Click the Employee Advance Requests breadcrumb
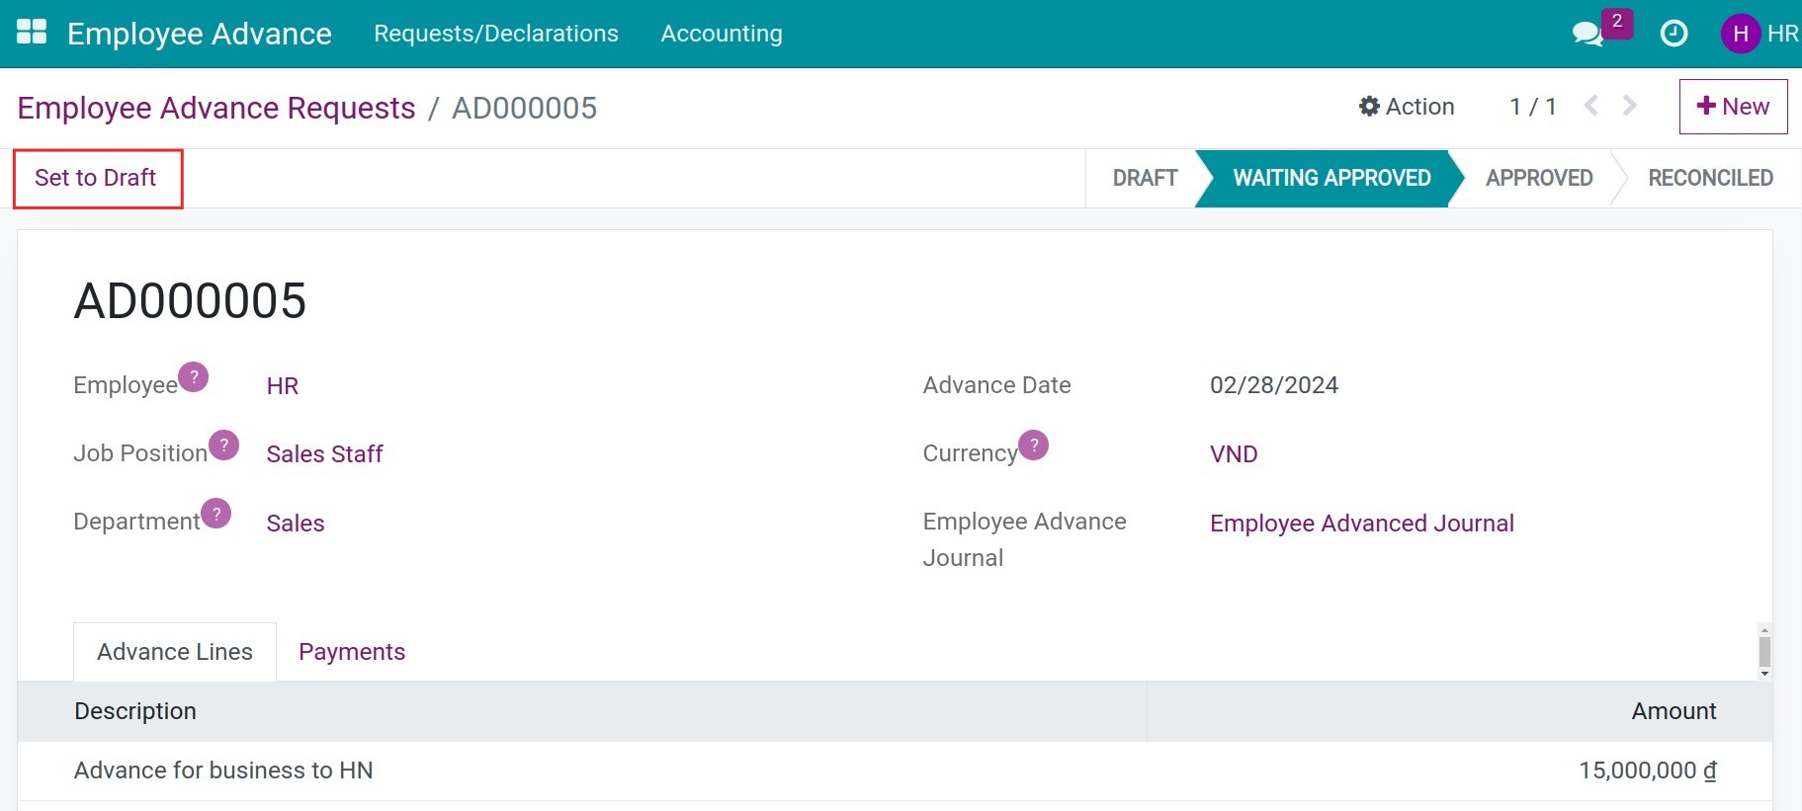 pos(216,108)
